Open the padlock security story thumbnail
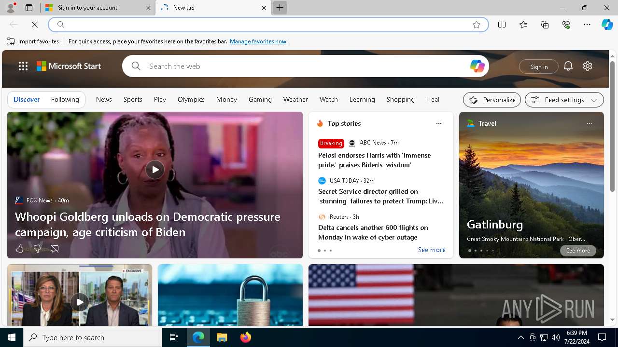This screenshot has width=618, height=347. click(230, 295)
